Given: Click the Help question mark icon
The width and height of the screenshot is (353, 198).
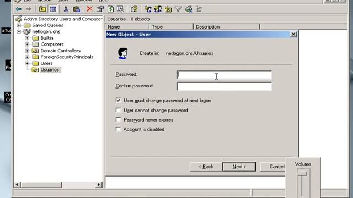Looking at the screenshot, I should pos(134,9).
